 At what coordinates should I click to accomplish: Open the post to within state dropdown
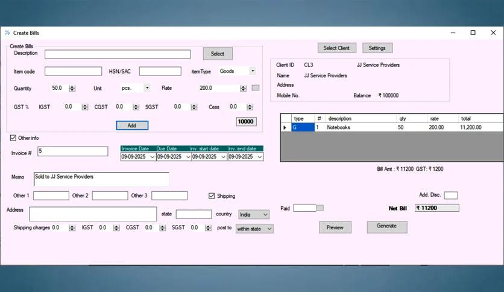[269, 229]
